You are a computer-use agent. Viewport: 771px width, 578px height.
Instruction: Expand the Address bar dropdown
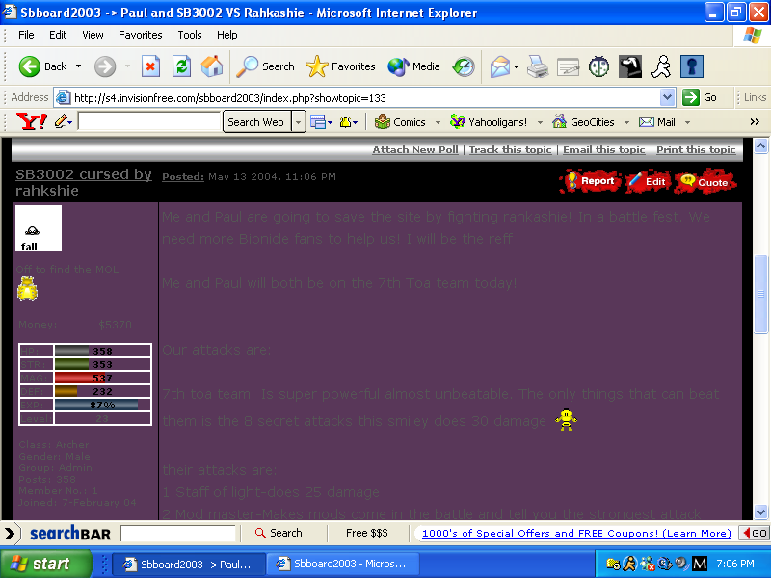pos(668,97)
